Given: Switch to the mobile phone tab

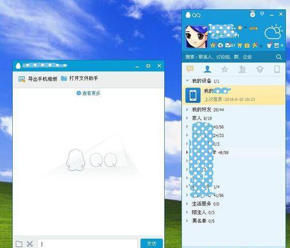Looking at the screenshot, I should [277, 69].
